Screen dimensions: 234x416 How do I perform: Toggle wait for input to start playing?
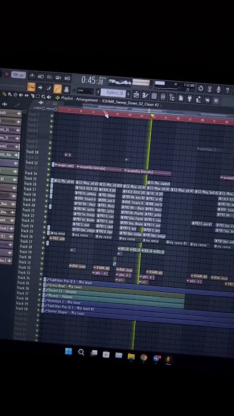click(x=40, y=77)
